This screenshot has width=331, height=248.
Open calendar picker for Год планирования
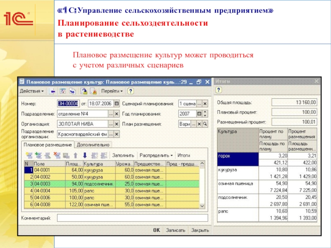[199, 114]
